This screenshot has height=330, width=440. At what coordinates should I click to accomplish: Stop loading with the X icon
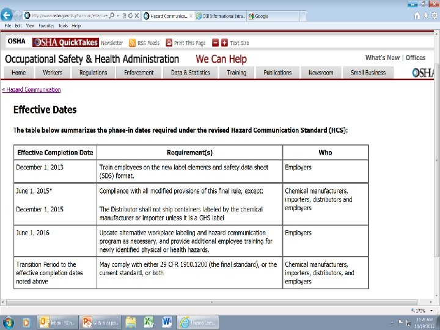(x=137, y=16)
